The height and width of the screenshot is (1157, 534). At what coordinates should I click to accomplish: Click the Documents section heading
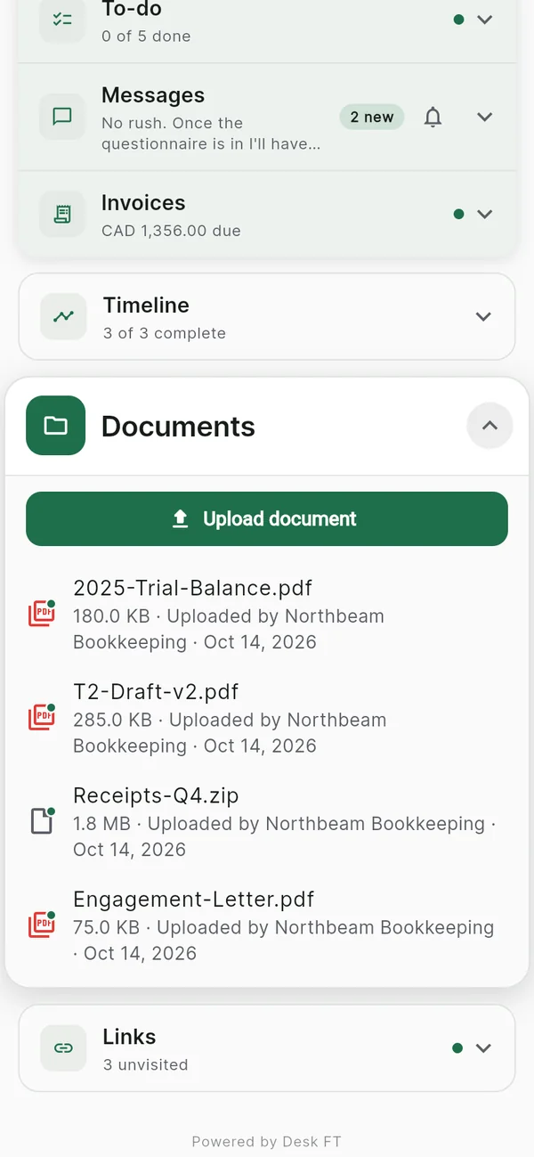pos(178,426)
